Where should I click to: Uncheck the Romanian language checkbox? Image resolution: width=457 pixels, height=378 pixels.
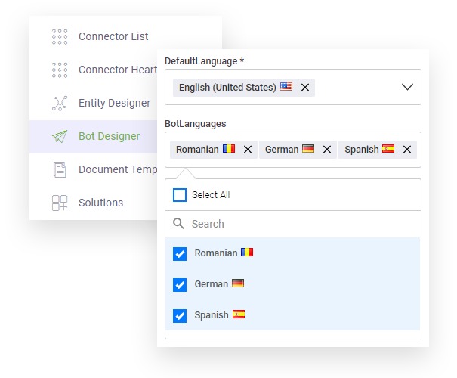point(180,253)
